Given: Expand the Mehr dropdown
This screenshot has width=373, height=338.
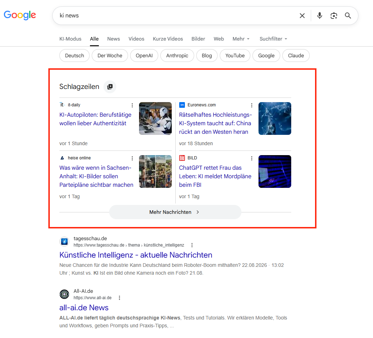Looking at the screenshot, I should [x=241, y=39].
